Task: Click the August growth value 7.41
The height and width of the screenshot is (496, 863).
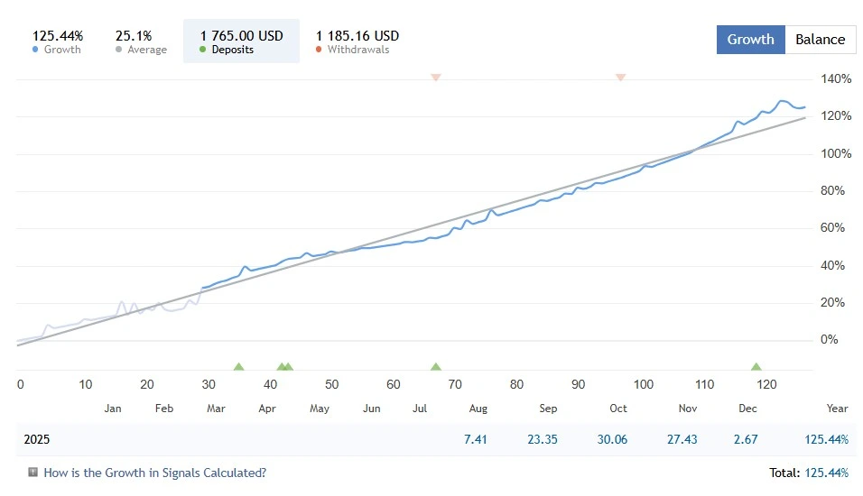Action: click(x=475, y=439)
